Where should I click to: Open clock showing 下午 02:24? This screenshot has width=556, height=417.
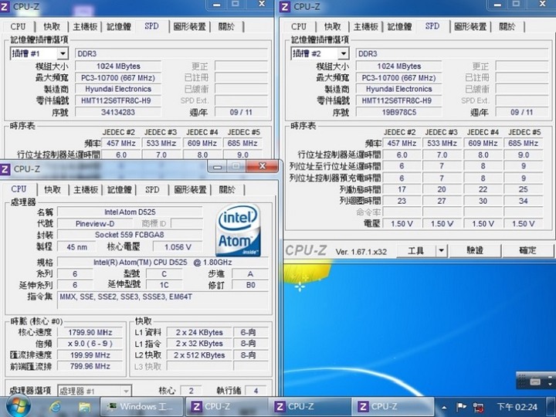coord(517,407)
